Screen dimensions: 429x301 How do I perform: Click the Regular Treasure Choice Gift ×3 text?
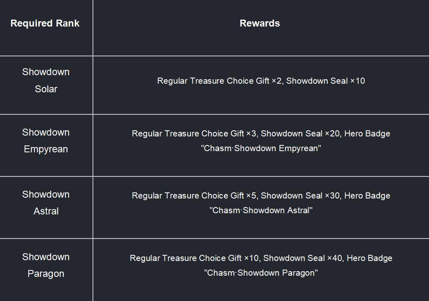point(194,134)
